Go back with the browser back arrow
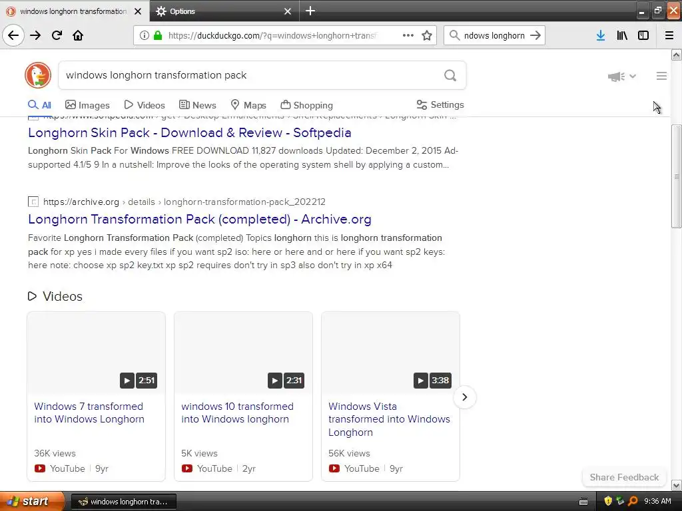Viewport: 682px width, 511px height. (13, 35)
